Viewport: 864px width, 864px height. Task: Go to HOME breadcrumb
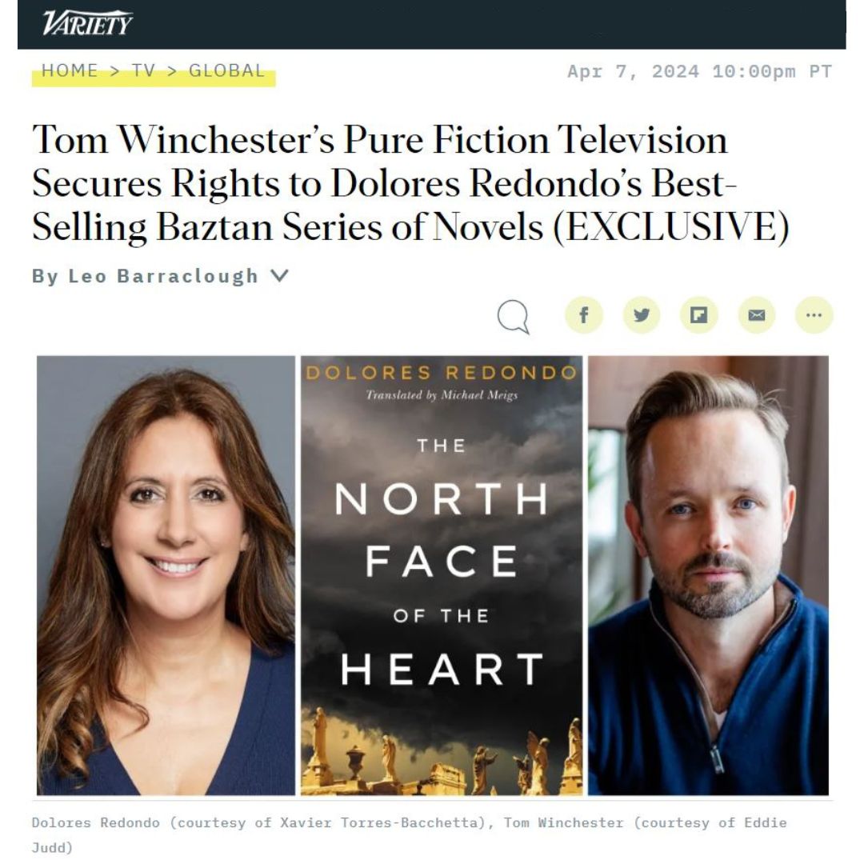70,70
